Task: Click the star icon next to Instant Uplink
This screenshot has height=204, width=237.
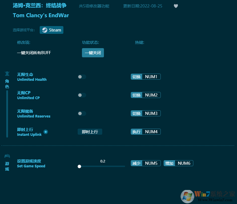Action: (46, 132)
